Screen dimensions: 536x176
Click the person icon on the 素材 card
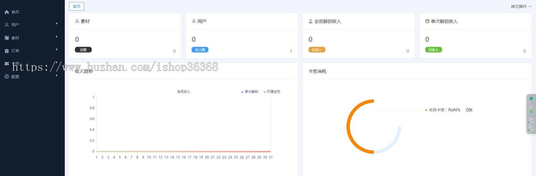coord(77,21)
